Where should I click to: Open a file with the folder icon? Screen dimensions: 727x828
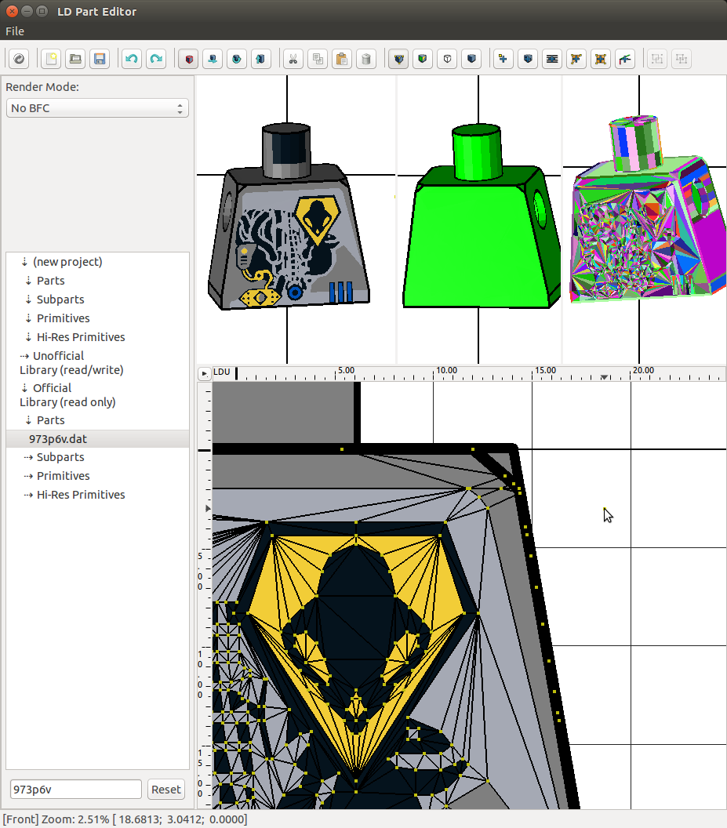[x=75, y=59]
